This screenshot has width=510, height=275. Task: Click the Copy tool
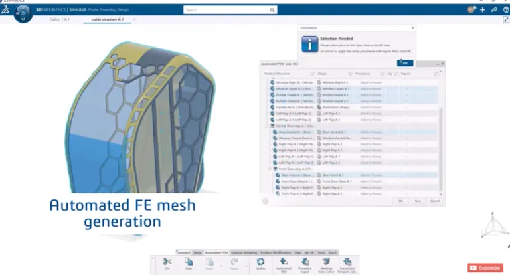click(189, 263)
